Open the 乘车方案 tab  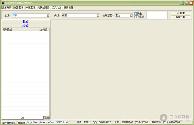coord(7,7)
